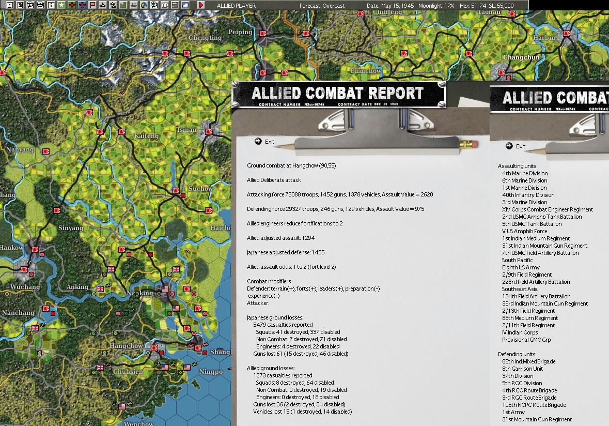Image resolution: width=609 pixels, height=426 pixels.
Task: Click the red play end-turn arrow
Action: click(x=201, y=5)
